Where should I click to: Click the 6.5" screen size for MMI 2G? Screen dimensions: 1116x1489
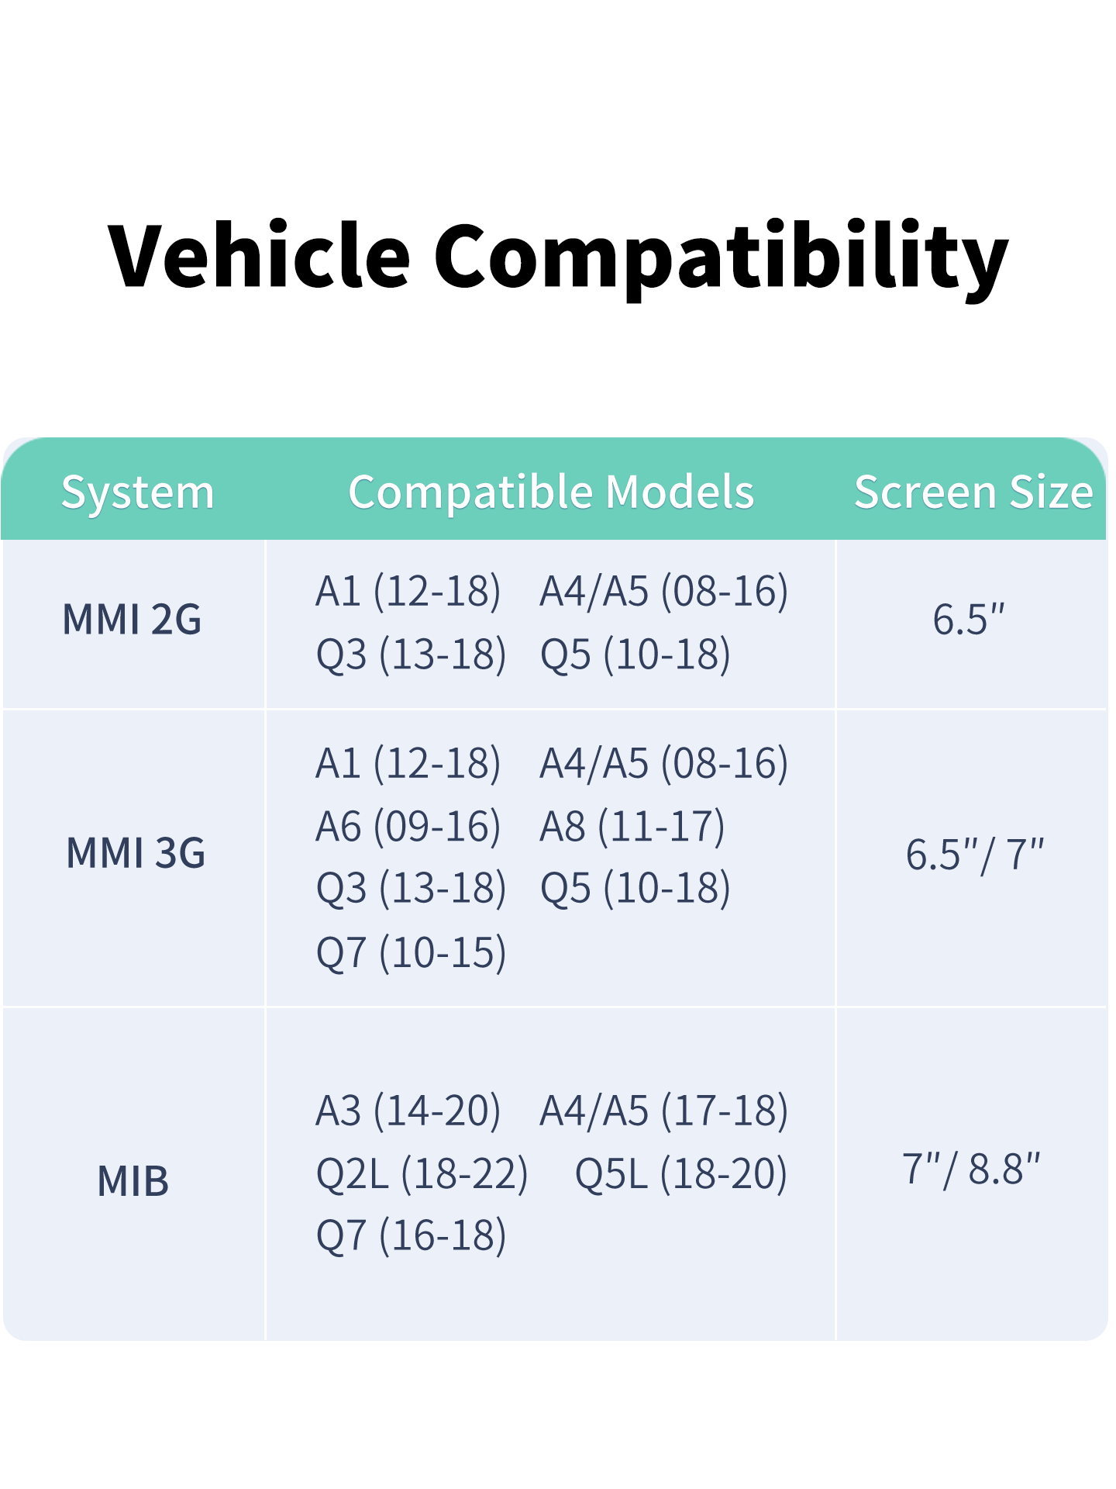pos(969,620)
